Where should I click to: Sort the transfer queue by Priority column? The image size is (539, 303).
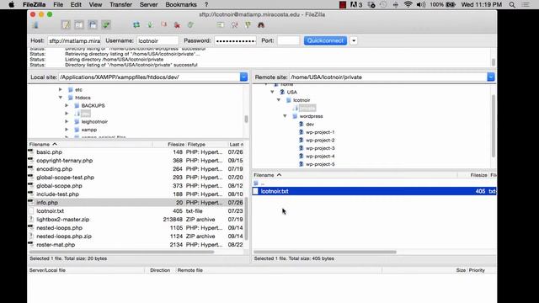pyautogui.click(x=477, y=270)
